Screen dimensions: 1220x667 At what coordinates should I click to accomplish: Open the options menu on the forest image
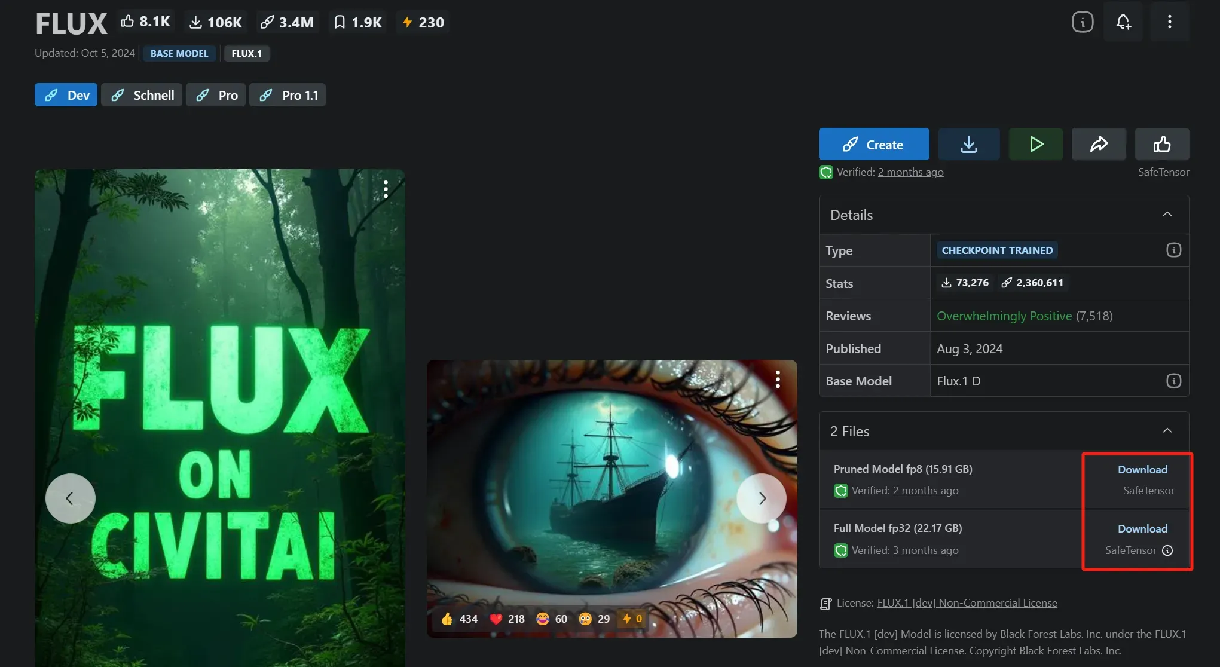pos(386,189)
